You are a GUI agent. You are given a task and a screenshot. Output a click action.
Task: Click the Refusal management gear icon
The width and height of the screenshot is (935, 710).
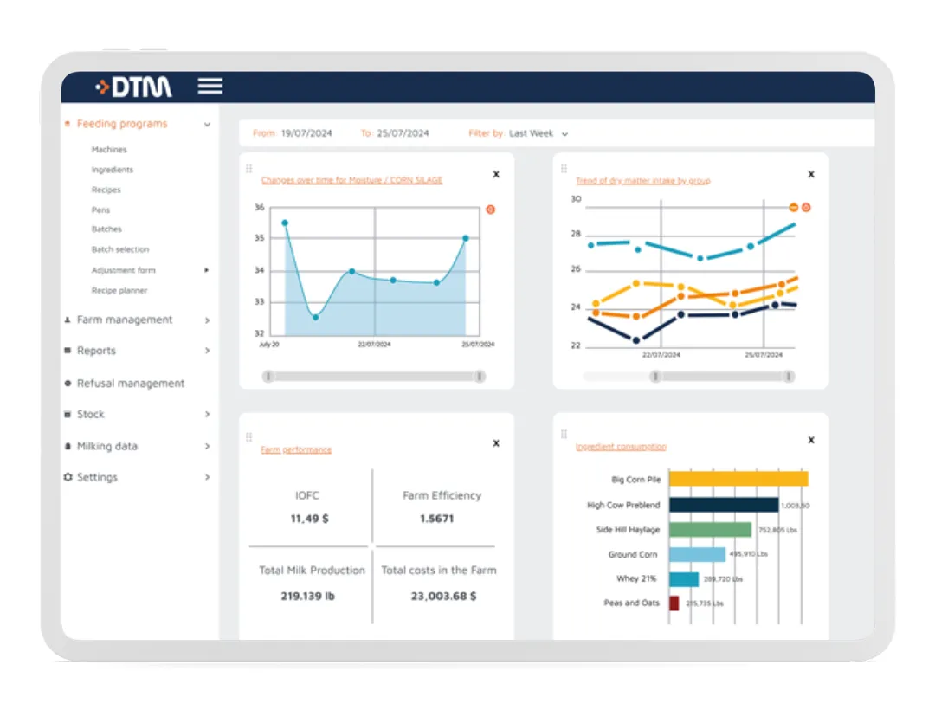point(68,383)
